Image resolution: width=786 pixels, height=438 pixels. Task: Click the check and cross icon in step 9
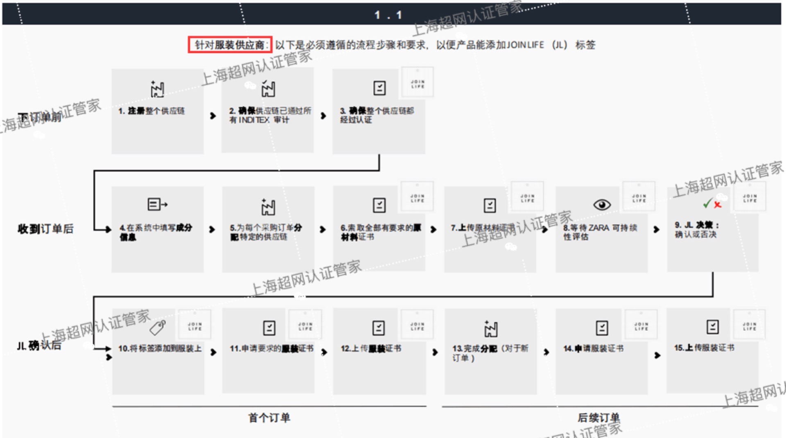[x=712, y=203]
